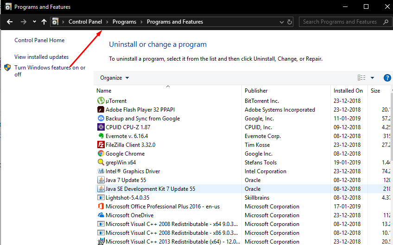The width and height of the screenshot is (393, 245).
Task: Select the Java SE Development Kit icon
Action: point(101,188)
